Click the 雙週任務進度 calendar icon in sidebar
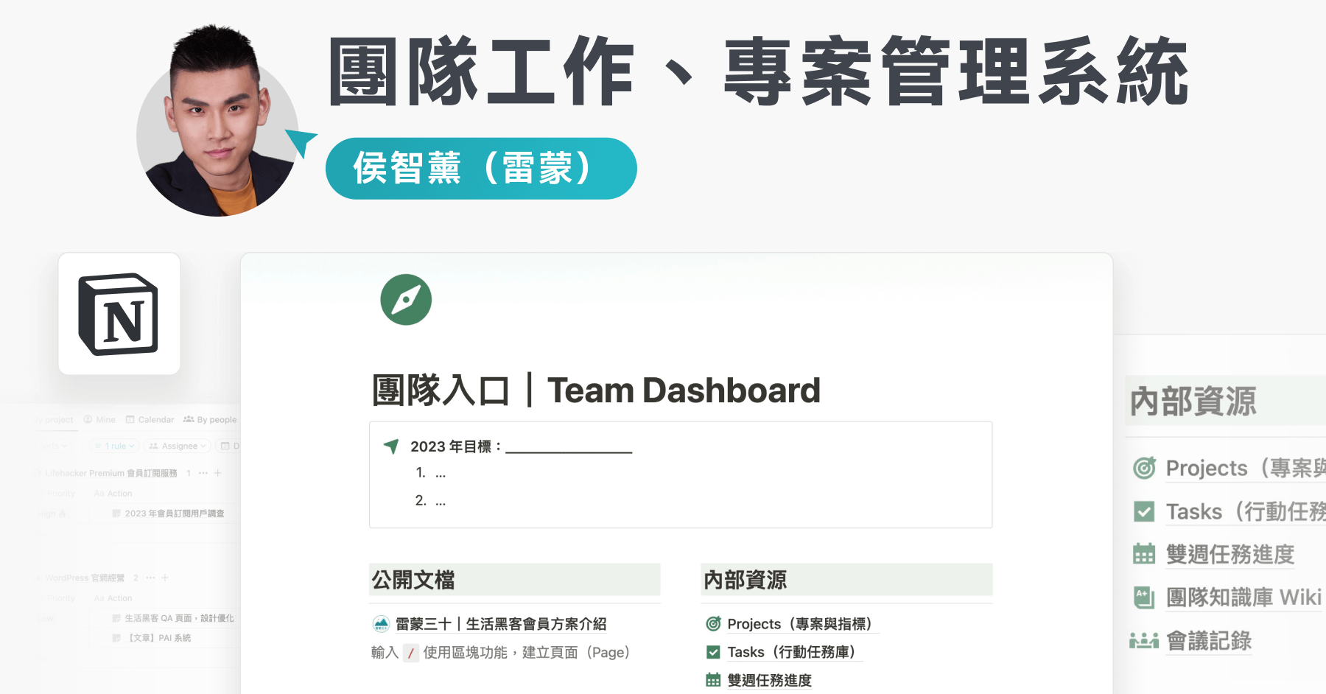 coord(1143,554)
